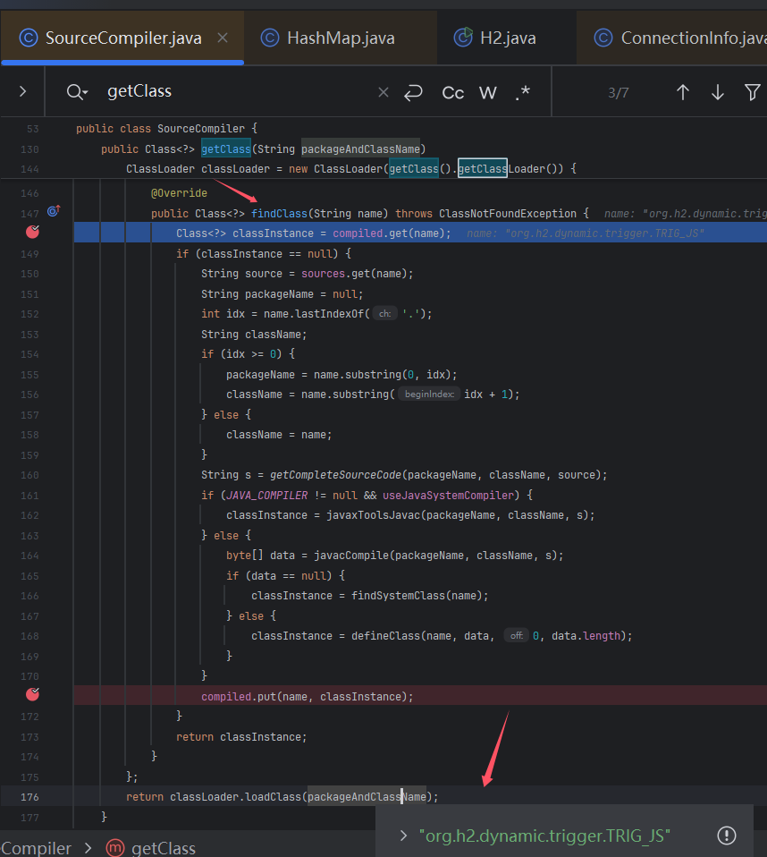767x857 pixels.
Task: Toggle breakpoint on the compiled.put line
Action: click(x=33, y=694)
